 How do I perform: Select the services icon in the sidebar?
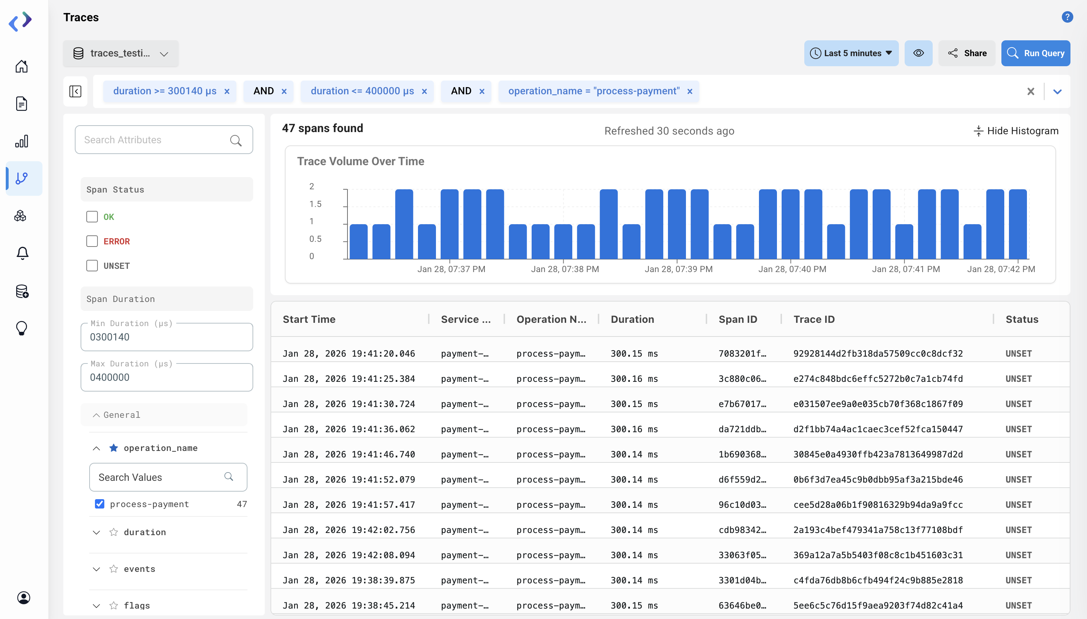pos(22,216)
